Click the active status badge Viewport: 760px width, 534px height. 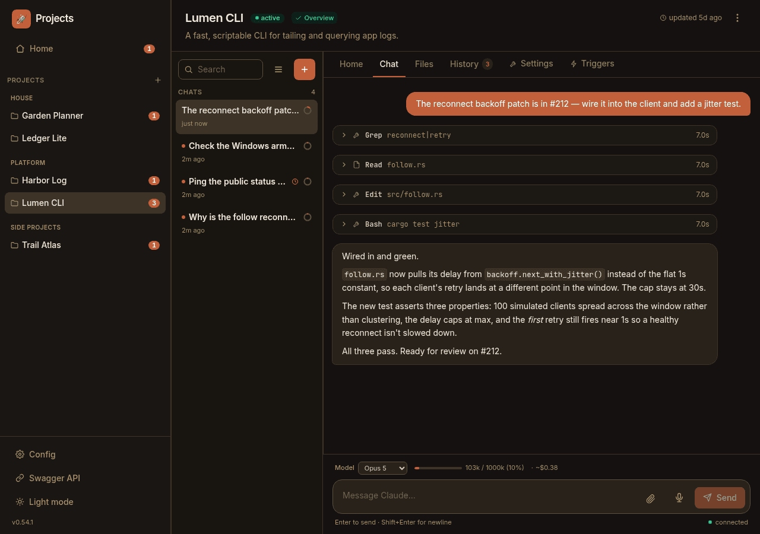tap(268, 18)
